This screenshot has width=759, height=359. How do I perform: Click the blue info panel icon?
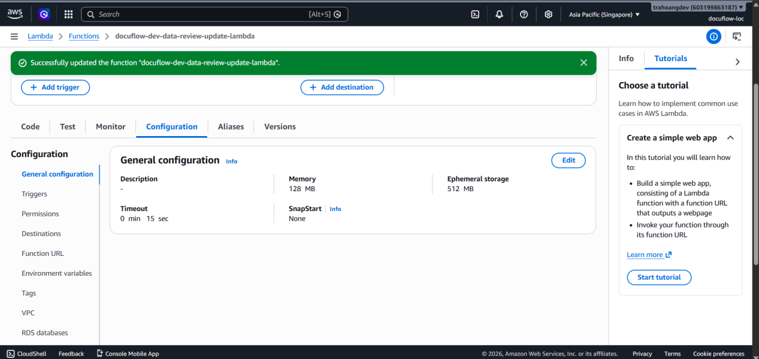tap(713, 37)
